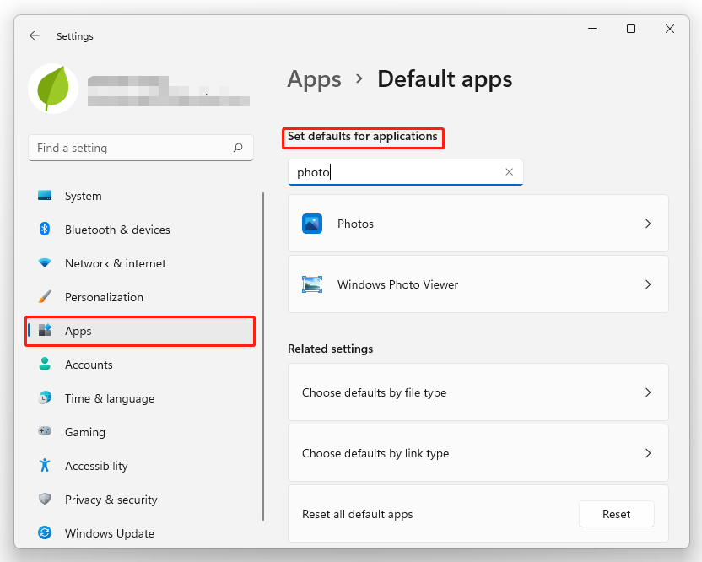Open chevron for defaults by link type

click(648, 453)
